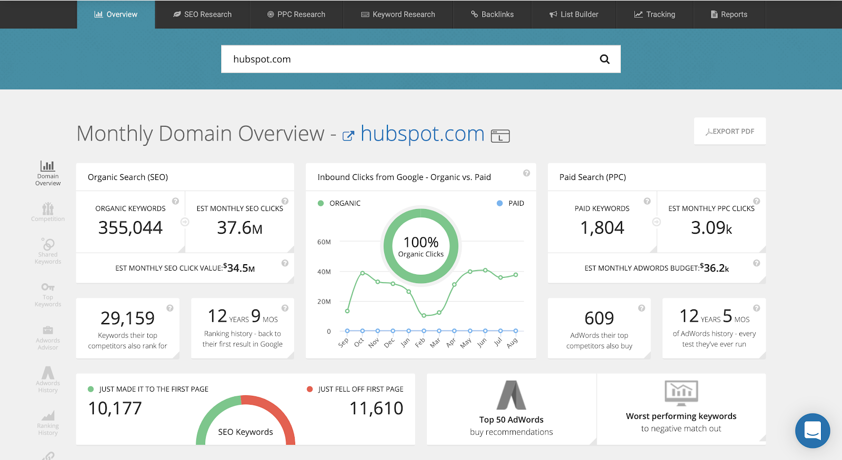The height and width of the screenshot is (460, 842).
Task: Open the Backlinks tab
Action: coord(492,14)
